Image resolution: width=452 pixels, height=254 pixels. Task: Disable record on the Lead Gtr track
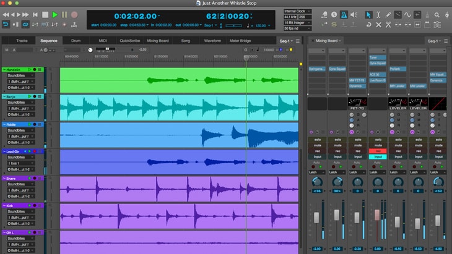[35, 151]
